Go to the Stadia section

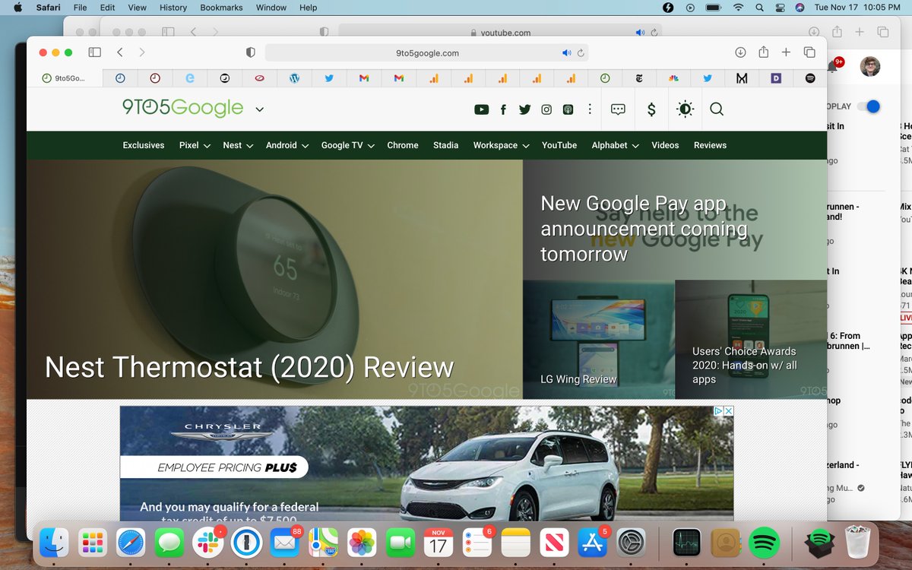[x=445, y=145]
